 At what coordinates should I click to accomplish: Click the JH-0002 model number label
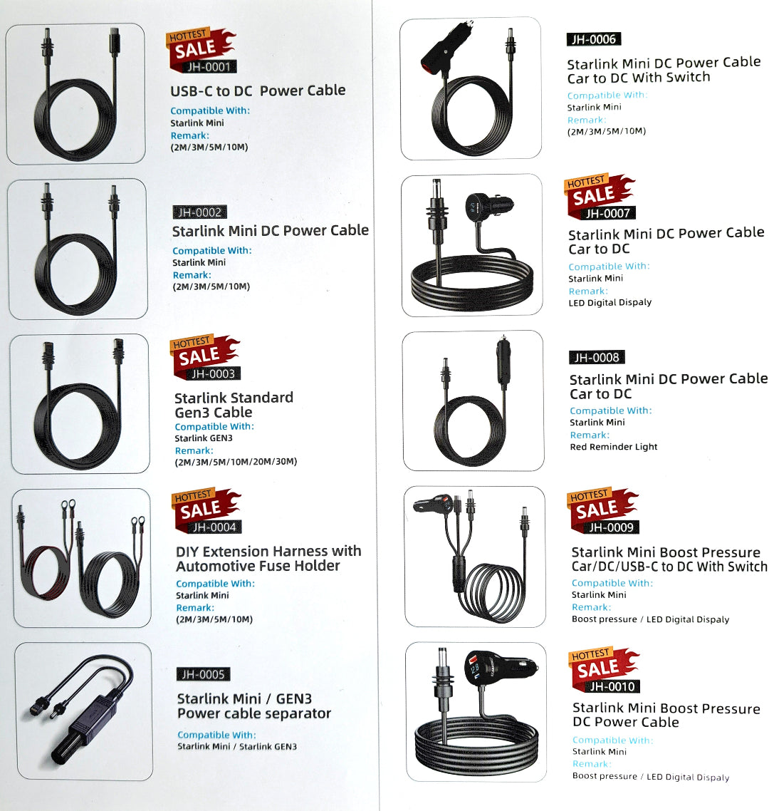pos(199,212)
